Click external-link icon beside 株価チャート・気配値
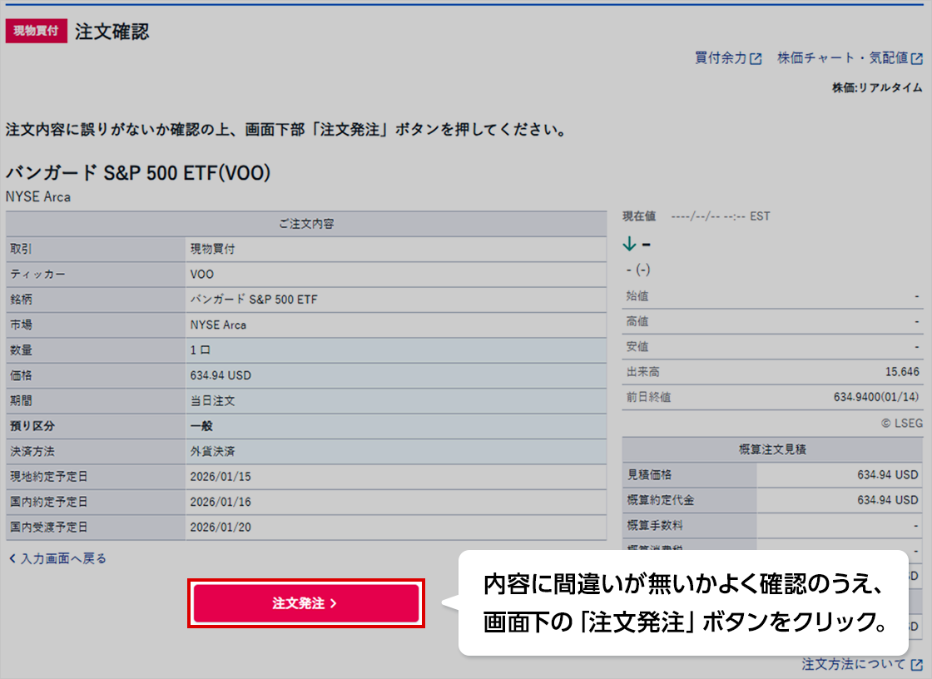 point(917,59)
